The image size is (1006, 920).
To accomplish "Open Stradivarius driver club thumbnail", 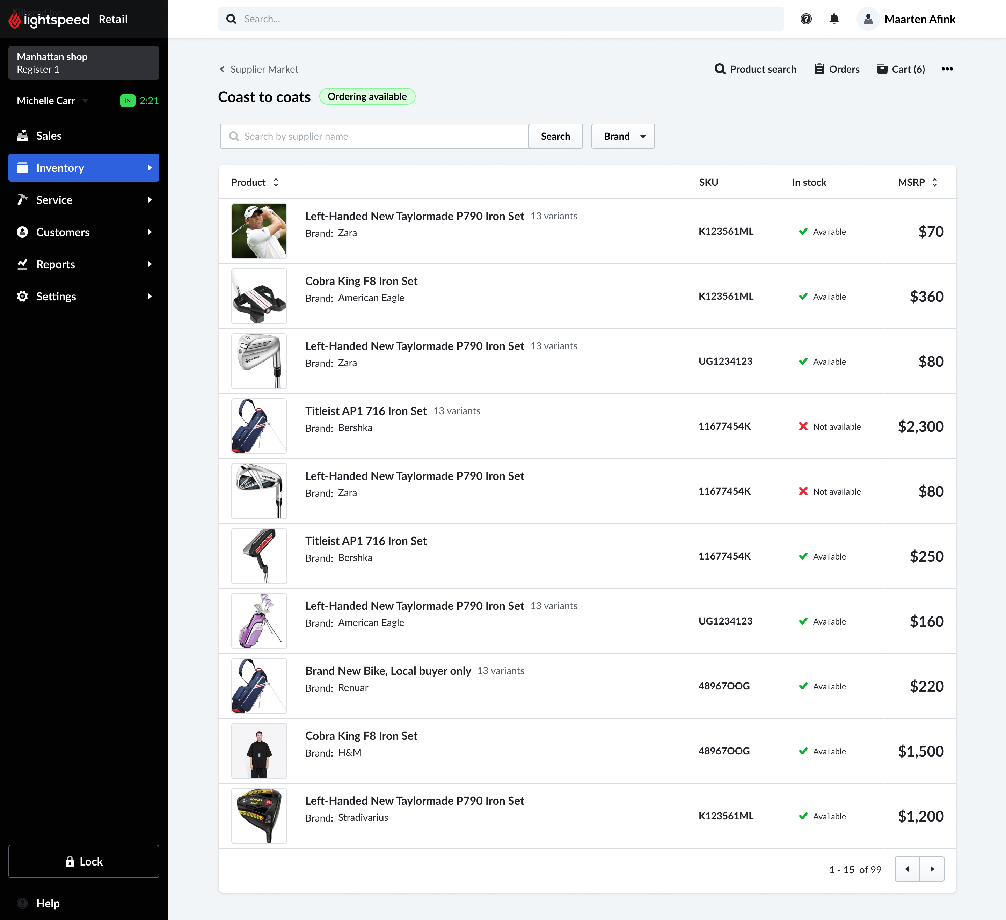I will point(259,816).
